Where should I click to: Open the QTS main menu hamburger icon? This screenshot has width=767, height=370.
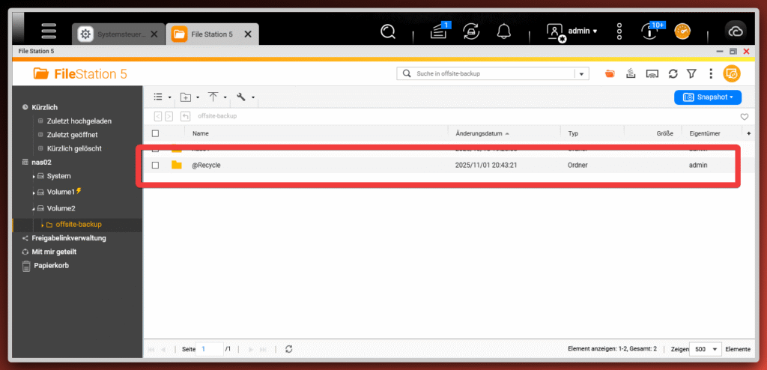coord(49,31)
